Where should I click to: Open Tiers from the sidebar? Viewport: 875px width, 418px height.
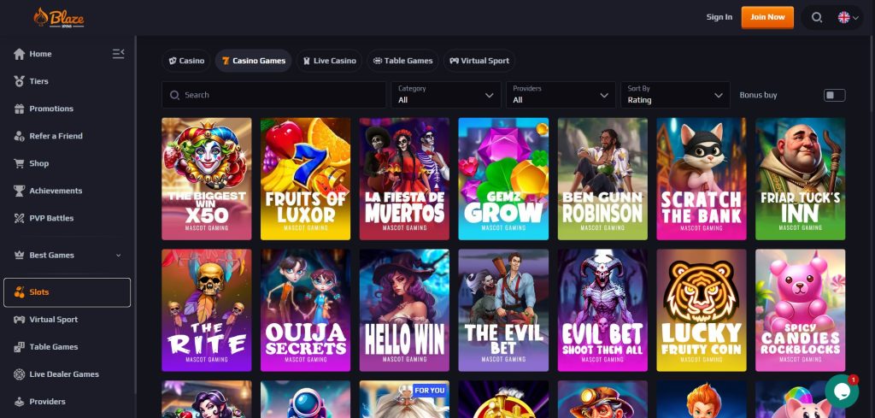pos(38,81)
